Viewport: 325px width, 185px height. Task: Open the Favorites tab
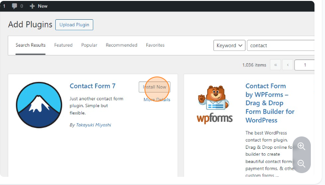(155, 45)
